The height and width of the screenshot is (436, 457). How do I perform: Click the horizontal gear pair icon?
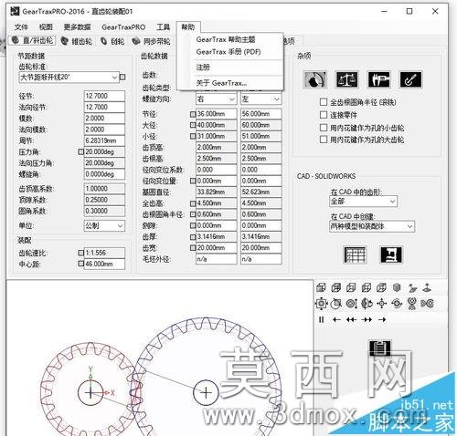[427, 304]
